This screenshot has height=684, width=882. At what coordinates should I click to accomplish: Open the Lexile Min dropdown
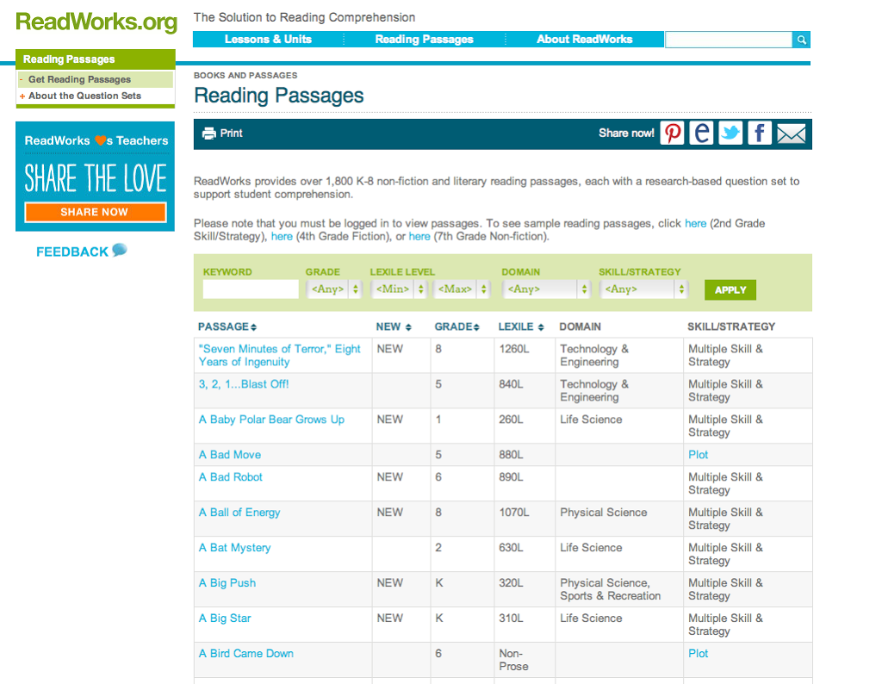pyautogui.click(x=398, y=289)
